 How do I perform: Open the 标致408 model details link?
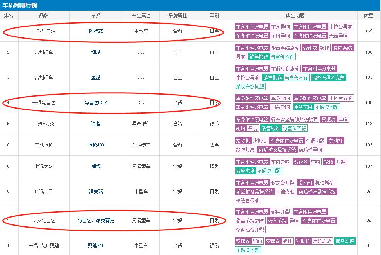click(x=96, y=144)
